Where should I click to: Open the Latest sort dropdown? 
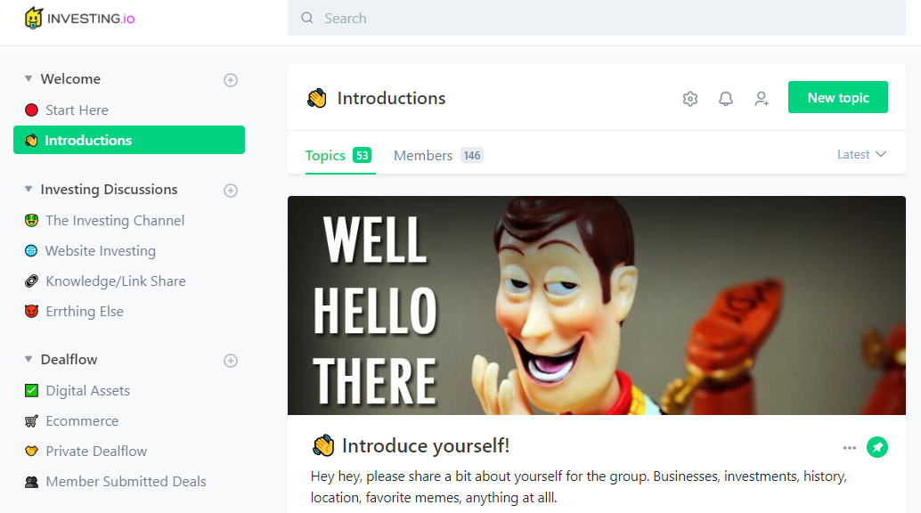point(861,154)
